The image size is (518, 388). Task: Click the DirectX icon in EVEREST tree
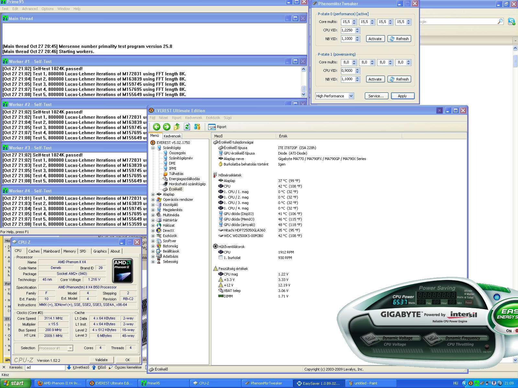click(159, 231)
